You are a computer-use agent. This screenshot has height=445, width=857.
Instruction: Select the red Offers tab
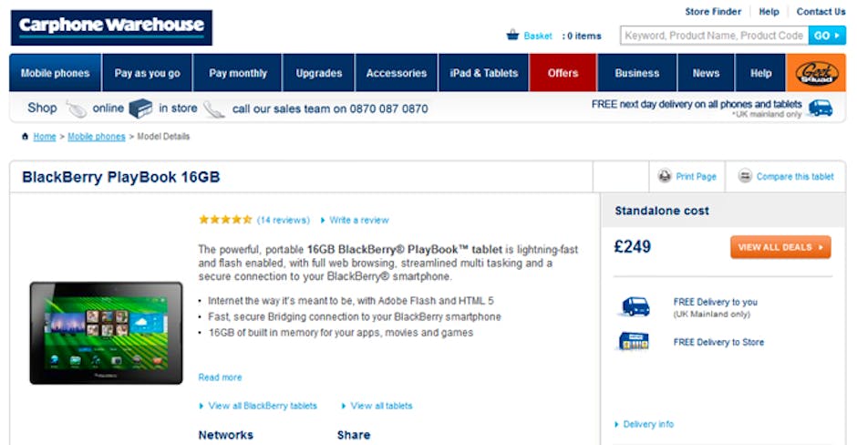[563, 73]
